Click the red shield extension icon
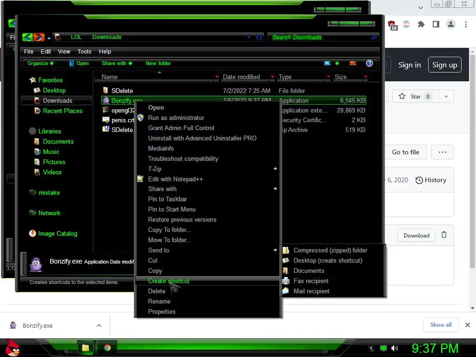The height and width of the screenshot is (357, 476). [x=392, y=25]
